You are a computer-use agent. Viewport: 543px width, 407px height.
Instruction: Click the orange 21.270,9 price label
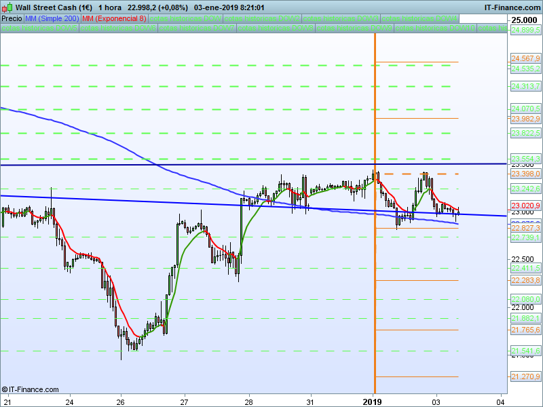[525, 376]
